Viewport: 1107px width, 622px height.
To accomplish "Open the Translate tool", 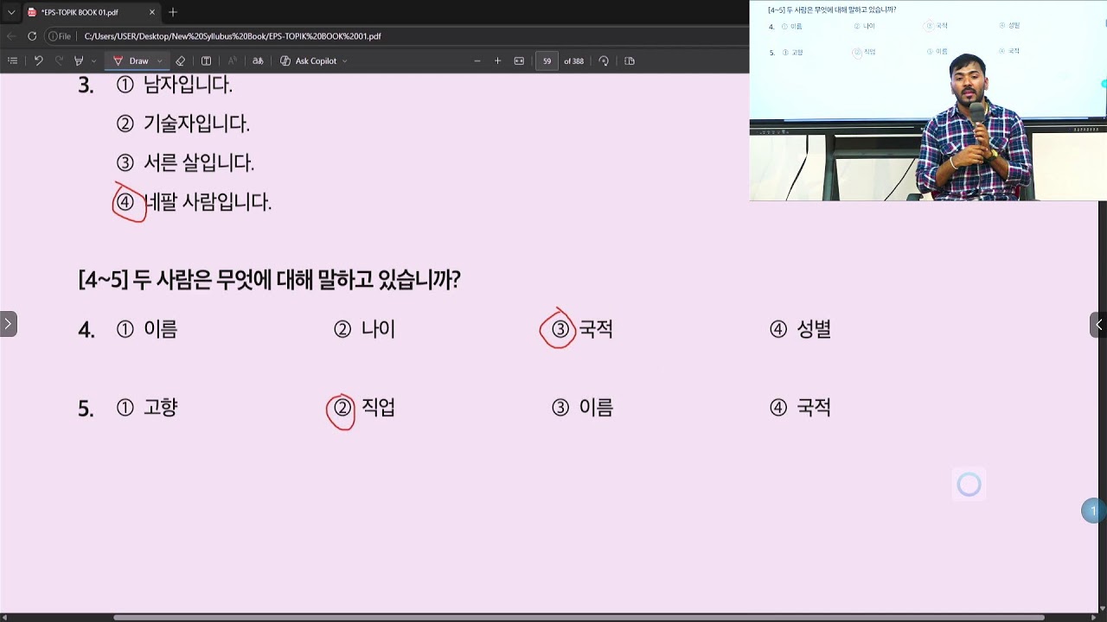I will coord(258,60).
